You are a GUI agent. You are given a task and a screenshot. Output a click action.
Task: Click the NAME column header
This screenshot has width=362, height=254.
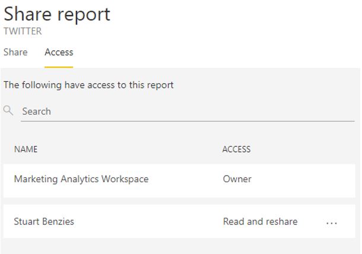pos(26,150)
